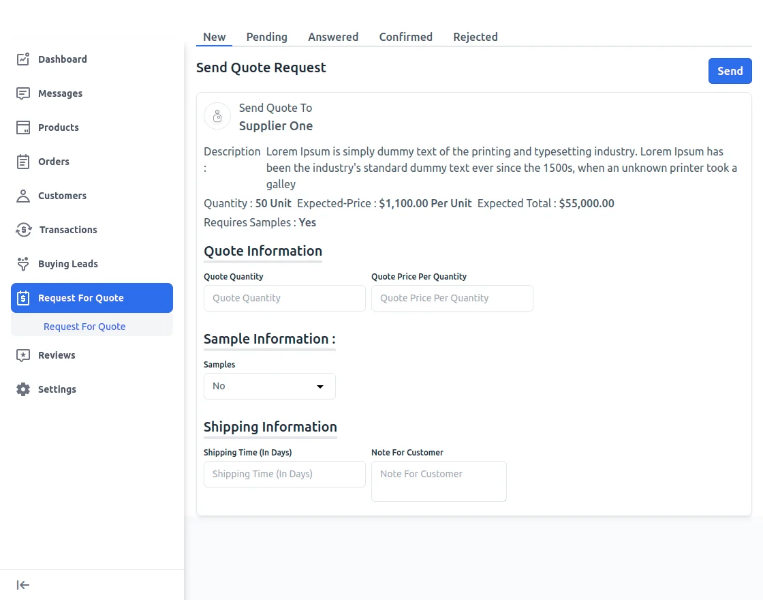Viewport: 763px width, 600px height.
Task: Click the Note For Customer text area
Action: pos(439,481)
